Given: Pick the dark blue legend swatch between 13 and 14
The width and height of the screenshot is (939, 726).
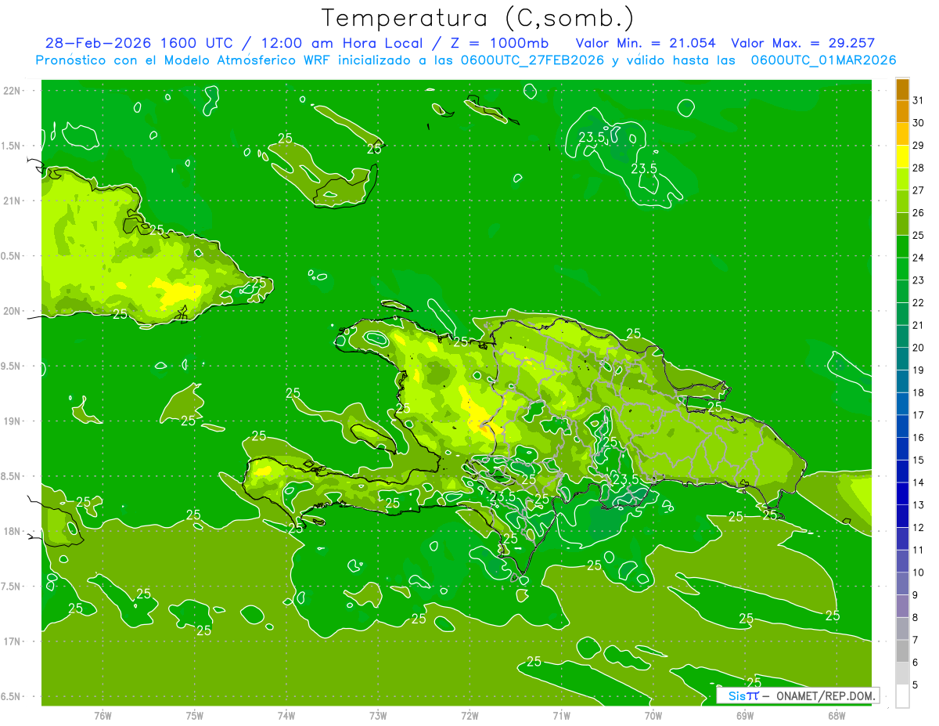Looking at the screenshot, I should click(902, 494).
